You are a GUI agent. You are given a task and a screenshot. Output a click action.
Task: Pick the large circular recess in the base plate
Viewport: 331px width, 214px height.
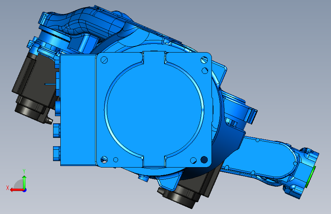tap(154, 110)
